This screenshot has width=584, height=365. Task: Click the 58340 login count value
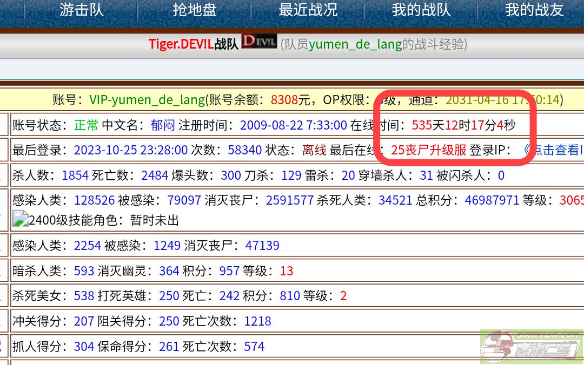245,150
